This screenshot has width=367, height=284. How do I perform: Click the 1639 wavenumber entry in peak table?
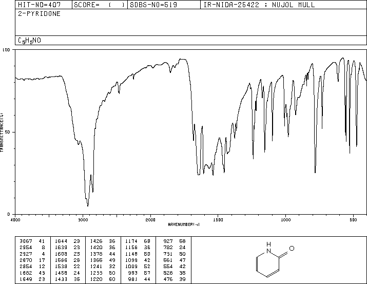61,247
